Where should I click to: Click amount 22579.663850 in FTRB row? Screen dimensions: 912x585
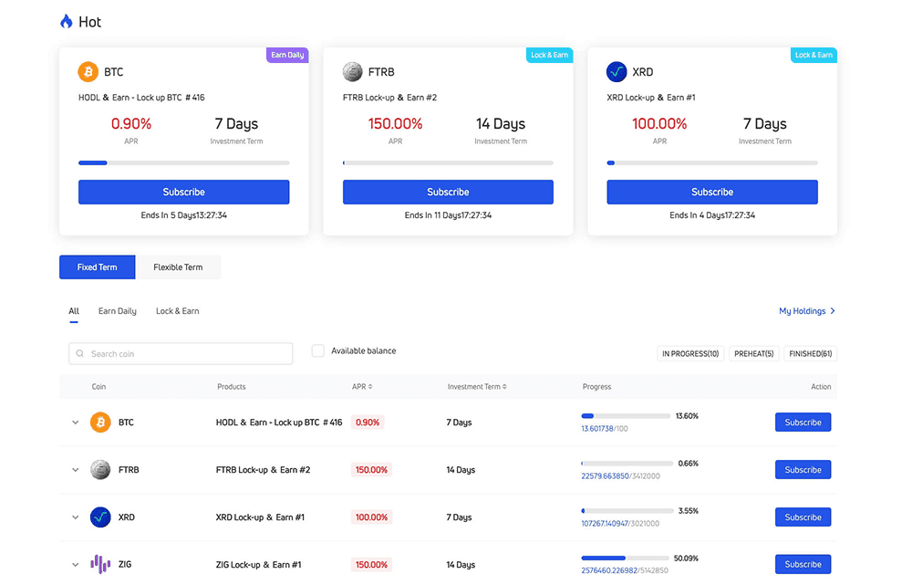point(605,476)
